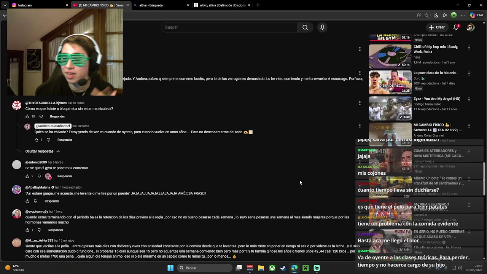Viewport: 487px width, 274px height.
Task: Add this page to favorites star
Action: tap(427, 15)
